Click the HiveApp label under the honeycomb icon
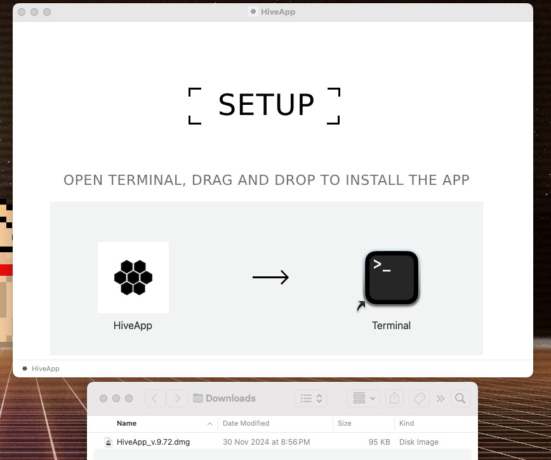This screenshot has height=460, width=551. pos(133,326)
